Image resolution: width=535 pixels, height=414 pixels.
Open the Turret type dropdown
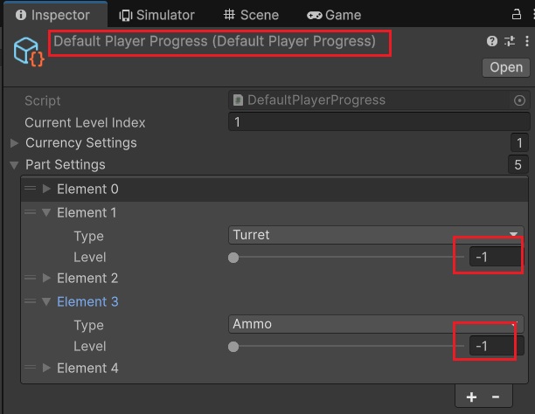376,234
